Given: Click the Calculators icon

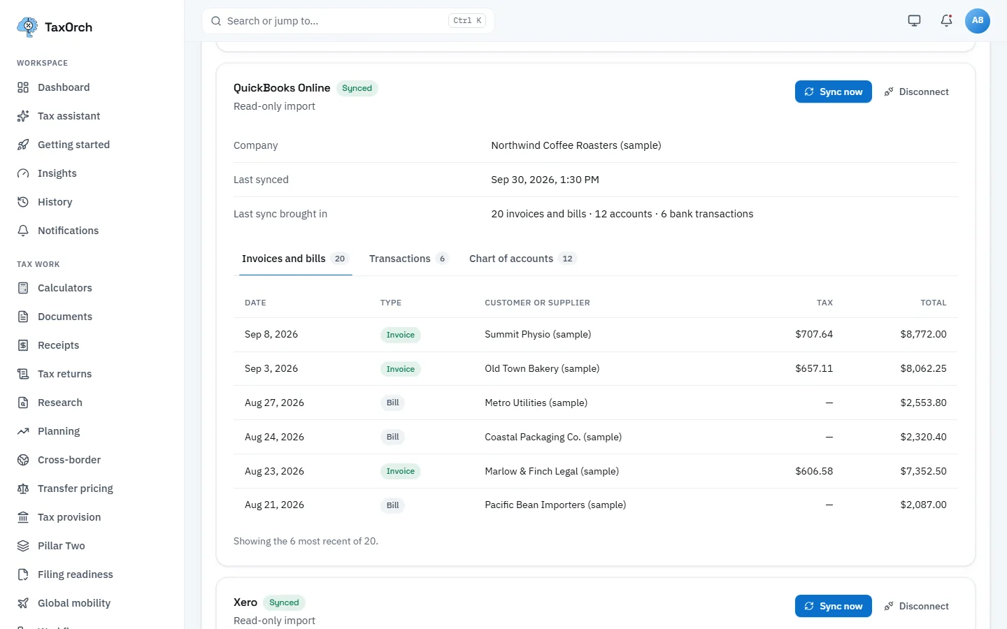Looking at the screenshot, I should (23, 288).
